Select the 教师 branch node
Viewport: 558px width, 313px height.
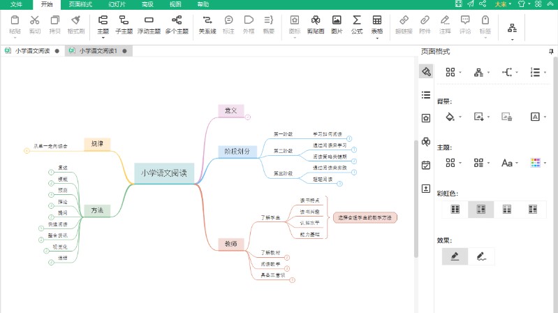pyautogui.click(x=231, y=244)
